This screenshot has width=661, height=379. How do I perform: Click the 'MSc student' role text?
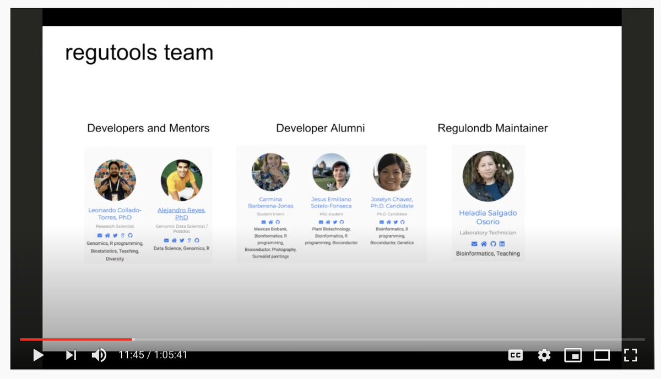click(331, 214)
